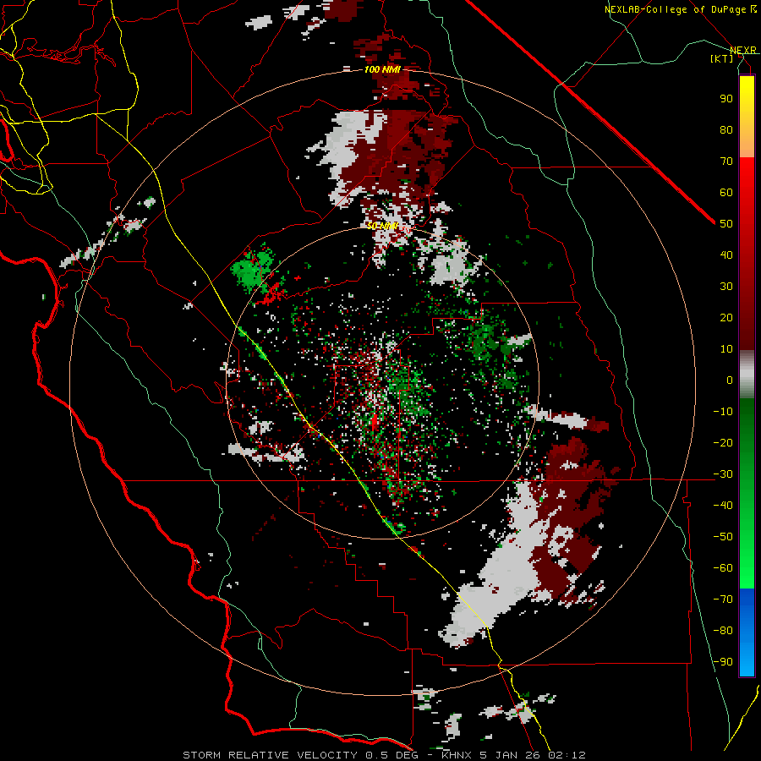Click the -10 value on velocity scale

coord(723,412)
